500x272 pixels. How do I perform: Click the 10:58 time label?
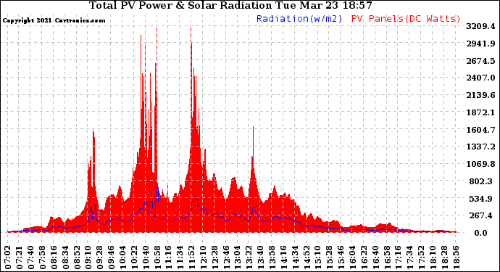[x=157, y=257]
